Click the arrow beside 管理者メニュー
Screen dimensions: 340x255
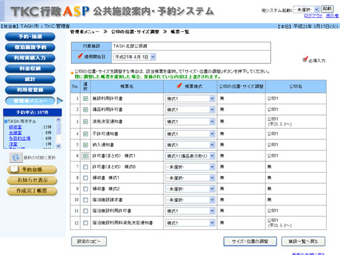(x=60, y=101)
